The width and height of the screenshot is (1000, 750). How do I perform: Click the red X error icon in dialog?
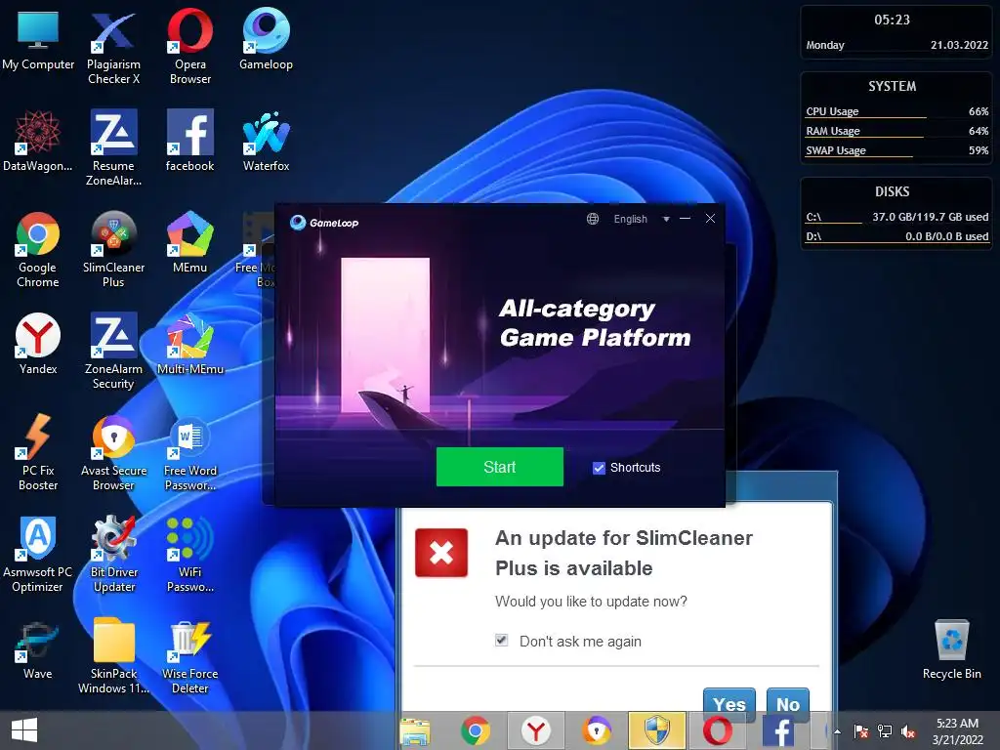[440, 553]
